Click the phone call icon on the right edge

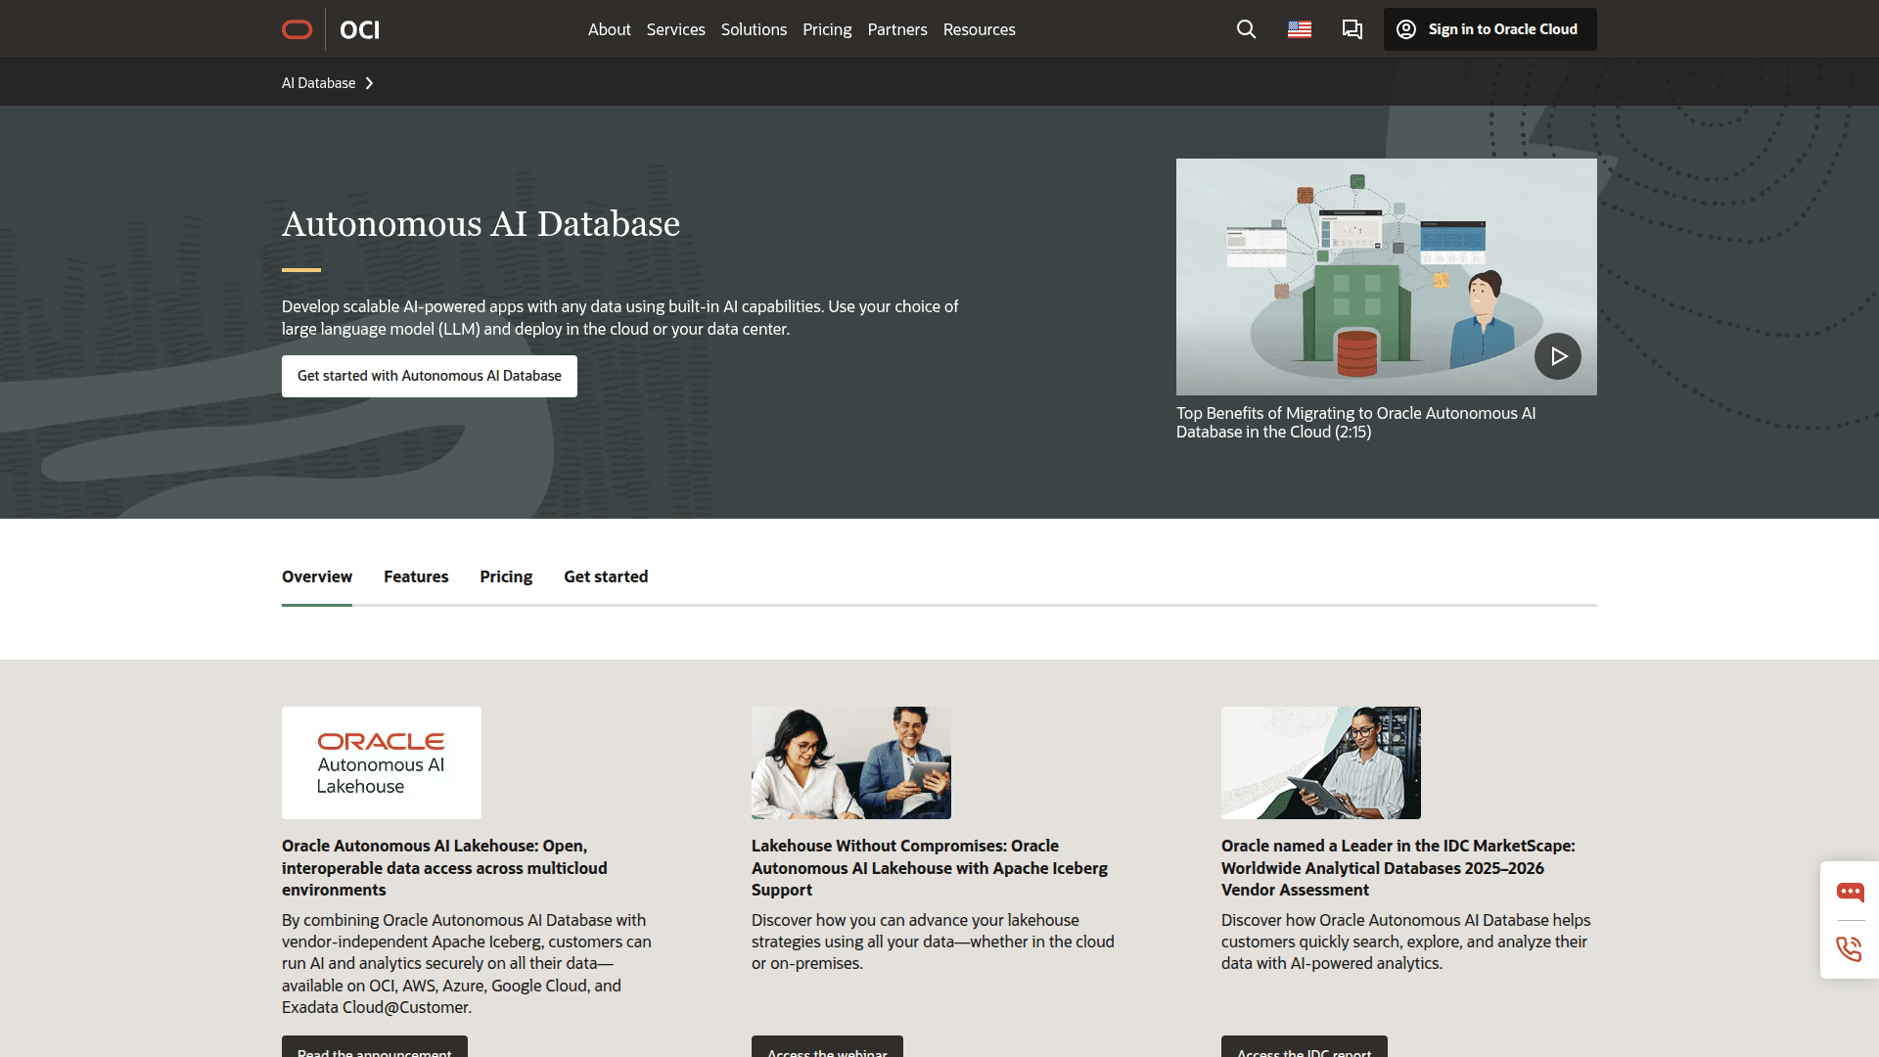(1850, 948)
